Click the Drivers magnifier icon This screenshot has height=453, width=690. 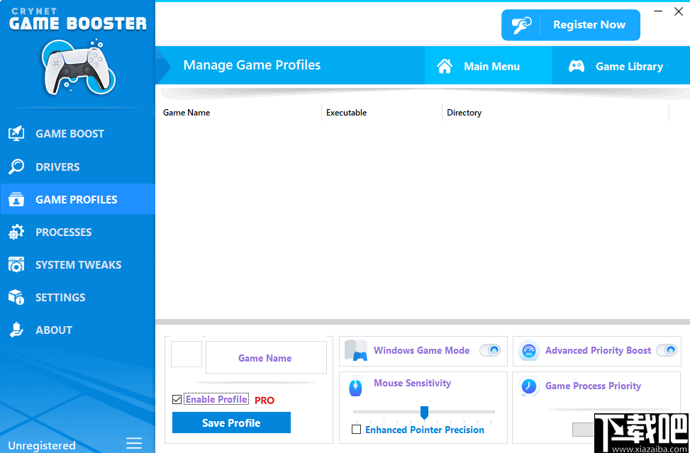click(16, 167)
